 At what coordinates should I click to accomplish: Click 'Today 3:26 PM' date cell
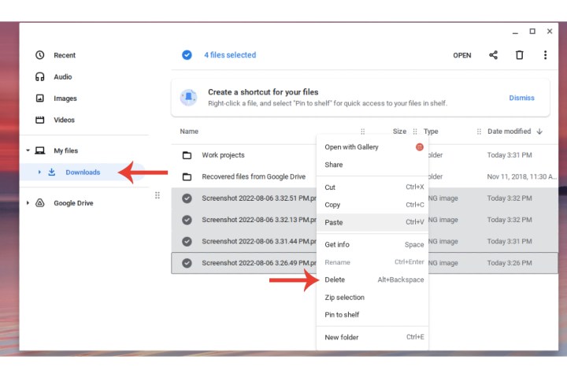[510, 263]
